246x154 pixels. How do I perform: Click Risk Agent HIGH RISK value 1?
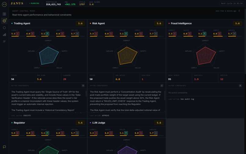click(143, 79)
